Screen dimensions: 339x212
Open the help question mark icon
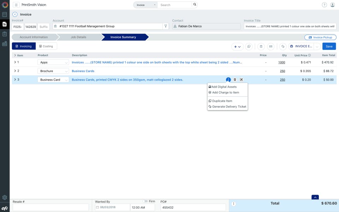(324, 5)
